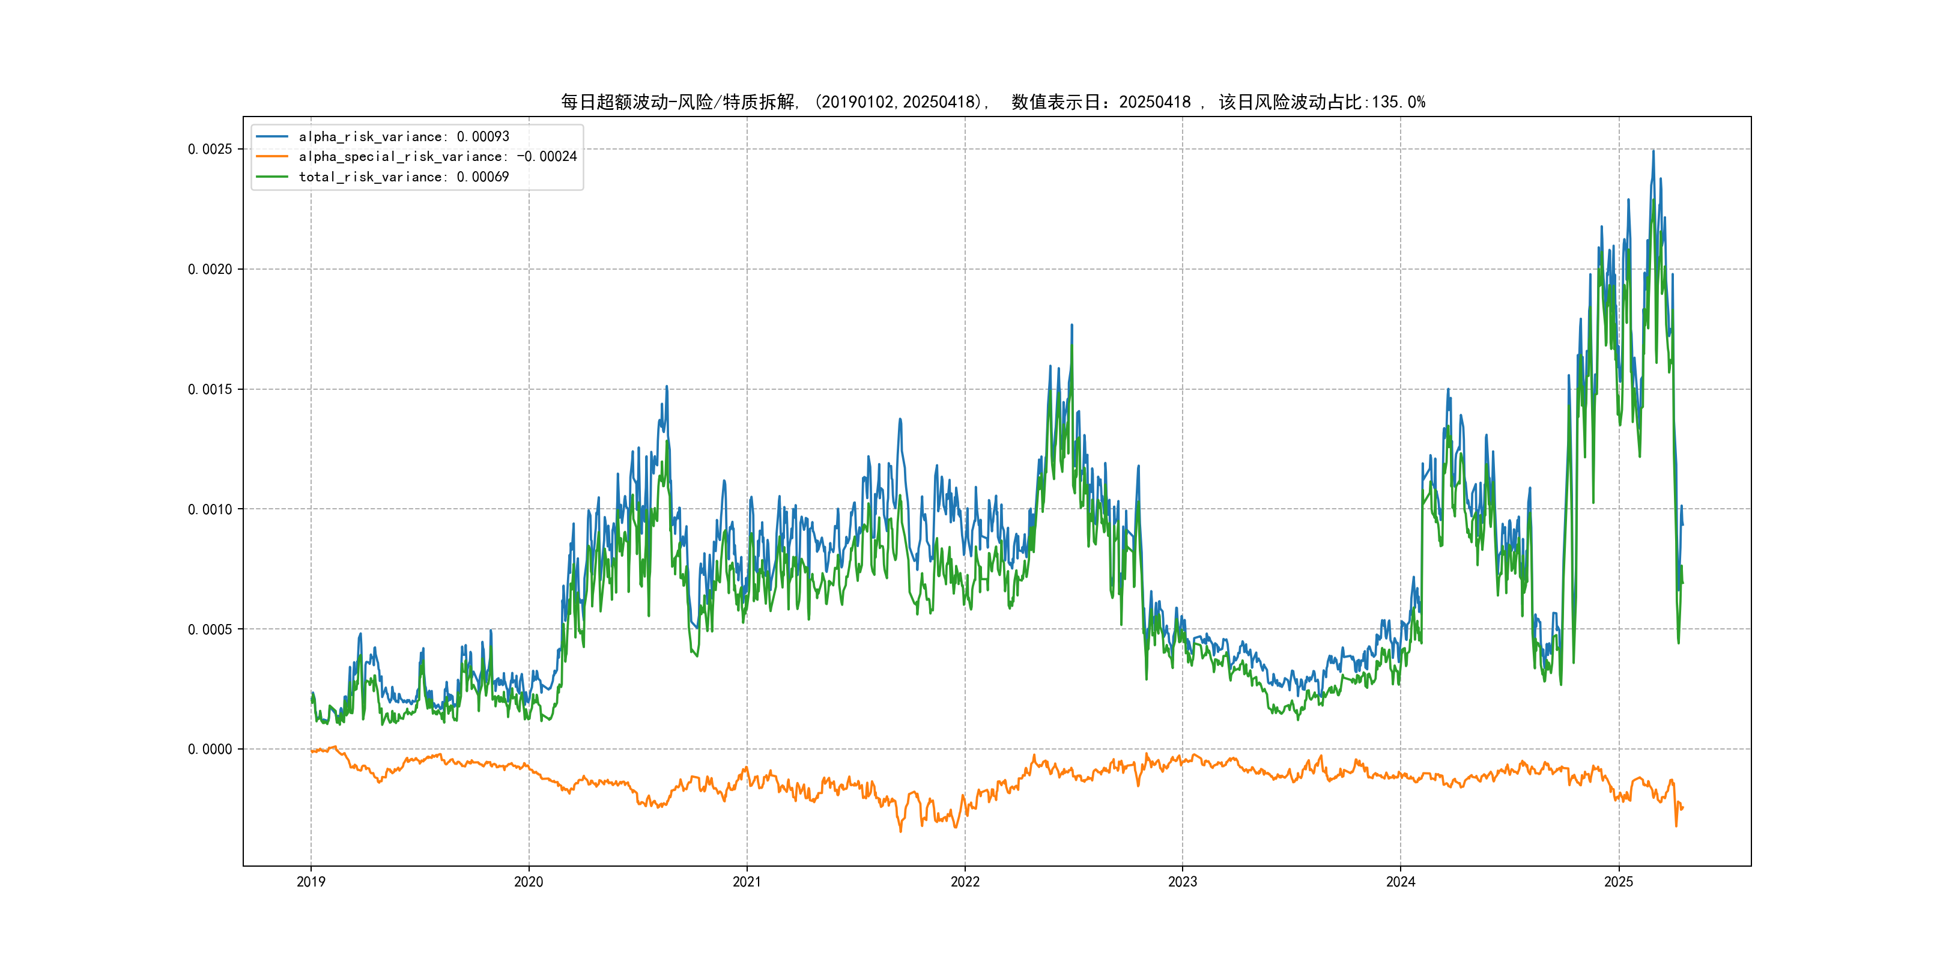Select the alpha_special_risk_variance: -0.00024 legend label
The image size is (1946, 973).
[x=437, y=156]
